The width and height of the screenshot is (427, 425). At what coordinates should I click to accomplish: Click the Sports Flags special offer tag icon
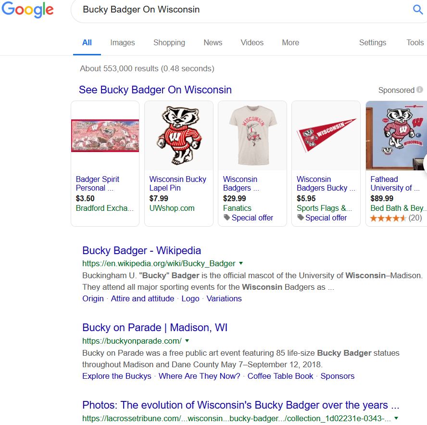[x=301, y=218]
